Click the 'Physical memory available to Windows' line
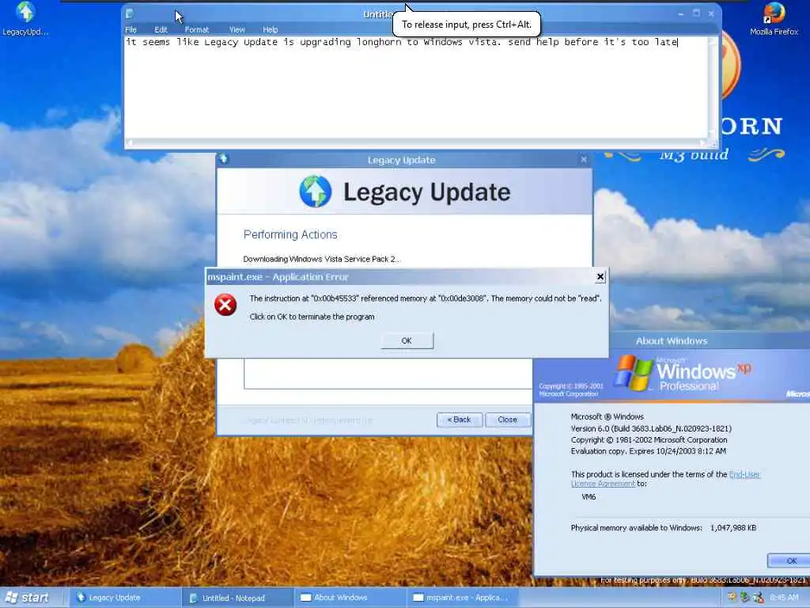 point(664,528)
